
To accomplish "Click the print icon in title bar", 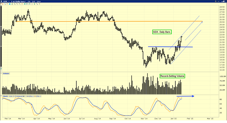I will 216,1.
